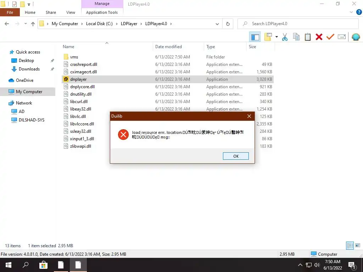Image resolution: width=363 pixels, height=272 pixels.
Task: Refresh the current folder
Action: pyautogui.click(x=228, y=24)
